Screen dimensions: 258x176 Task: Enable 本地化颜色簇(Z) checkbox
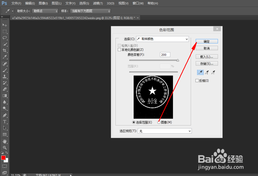(119, 50)
